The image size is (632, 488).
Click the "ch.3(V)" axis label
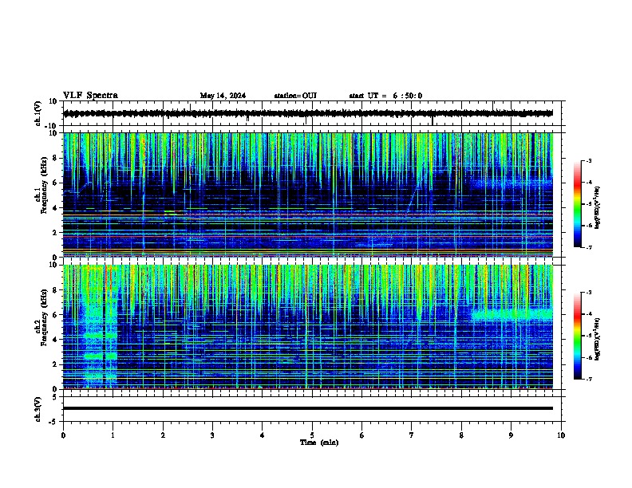pyautogui.click(x=38, y=409)
